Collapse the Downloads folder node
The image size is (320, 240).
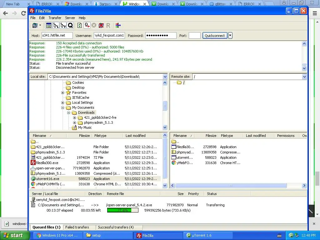[x=68, y=112]
